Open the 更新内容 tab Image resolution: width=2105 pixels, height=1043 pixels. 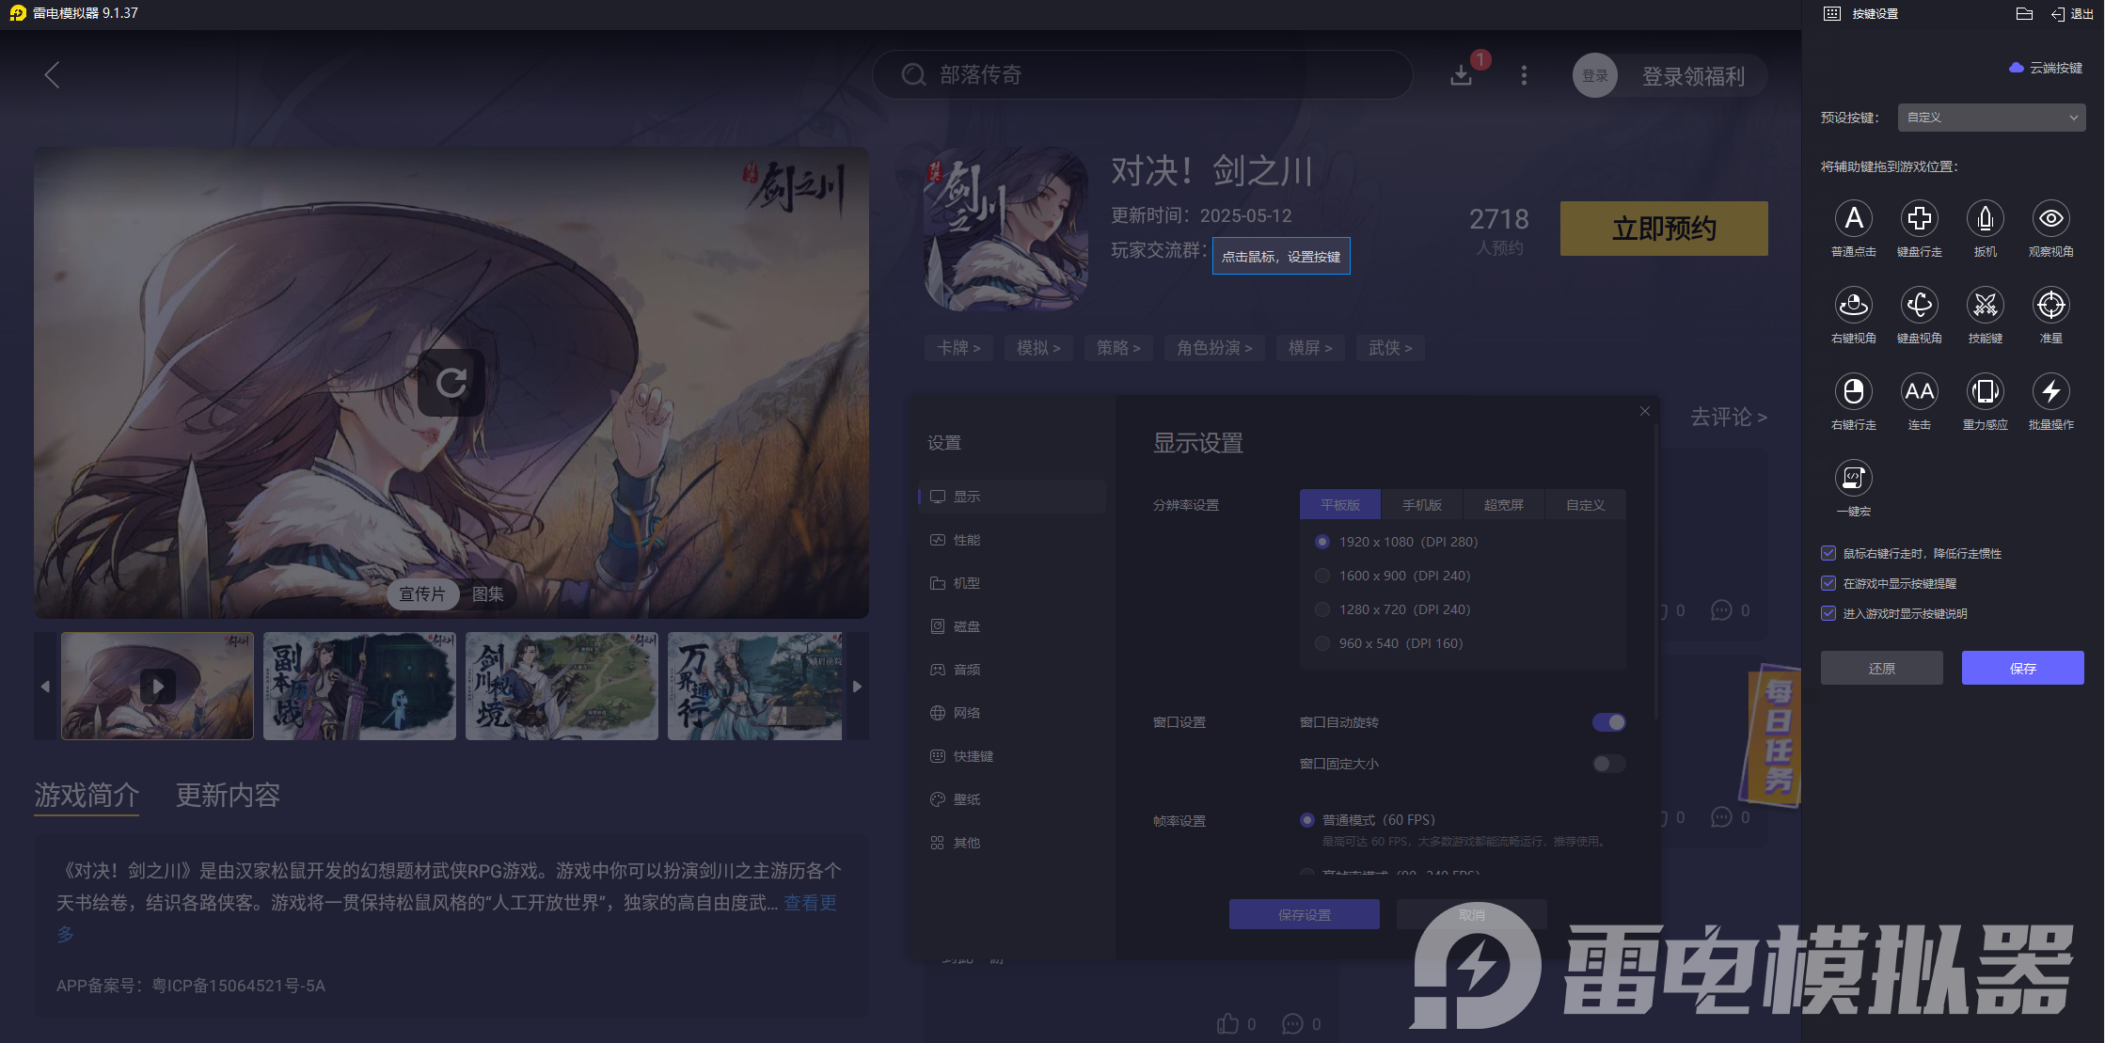click(226, 796)
